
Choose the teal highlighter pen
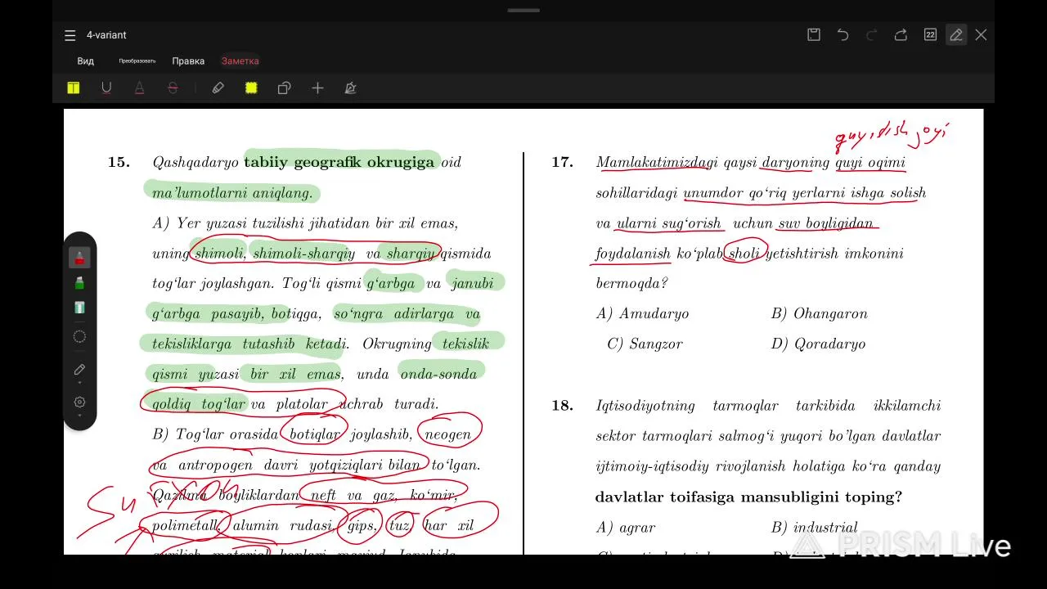click(79, 308)
